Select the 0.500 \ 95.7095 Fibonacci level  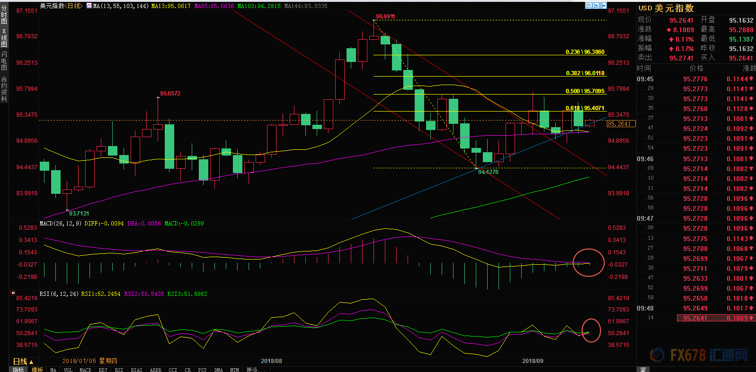(x=585, y=91)
